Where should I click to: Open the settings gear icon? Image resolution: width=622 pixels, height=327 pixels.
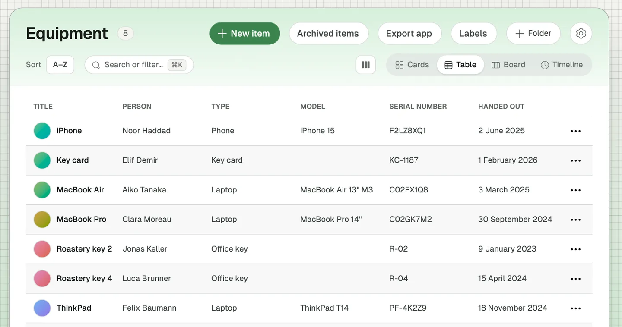click(x=581, y=34)
